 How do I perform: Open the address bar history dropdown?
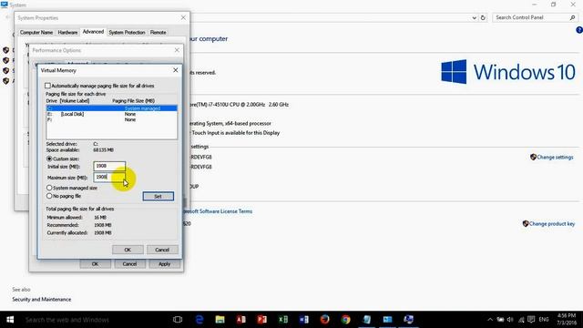pyautogui.click(x=474, y=17)
